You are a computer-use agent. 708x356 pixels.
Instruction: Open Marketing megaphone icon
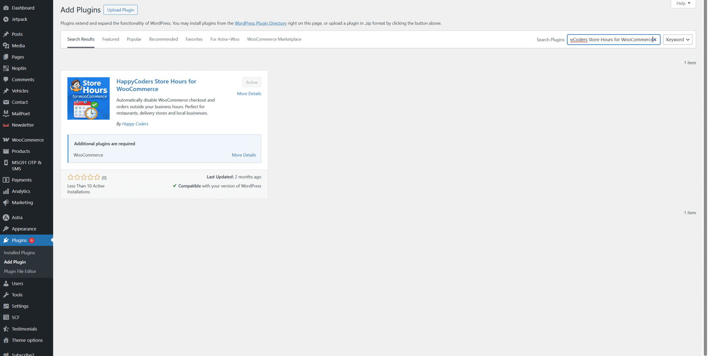6,203
